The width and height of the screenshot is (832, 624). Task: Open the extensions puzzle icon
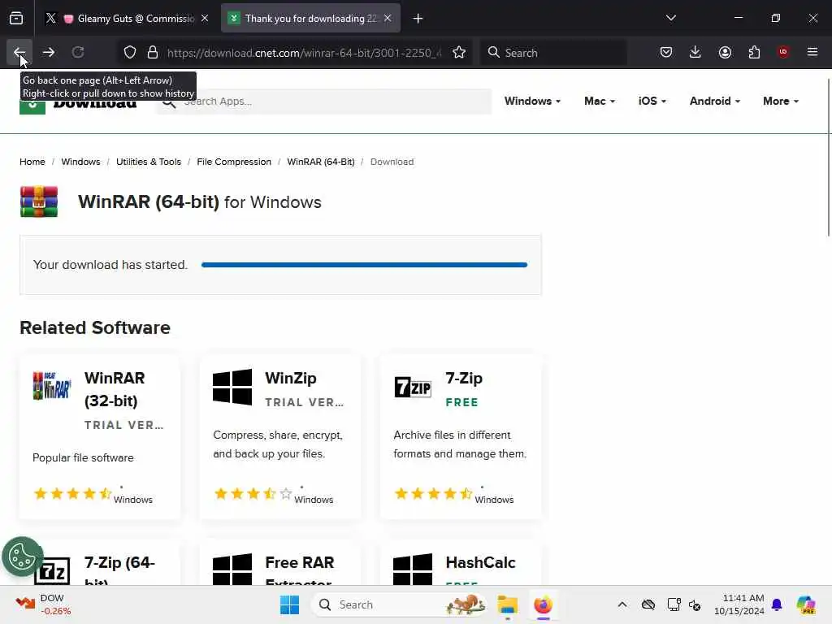click(x=754, y=52)
